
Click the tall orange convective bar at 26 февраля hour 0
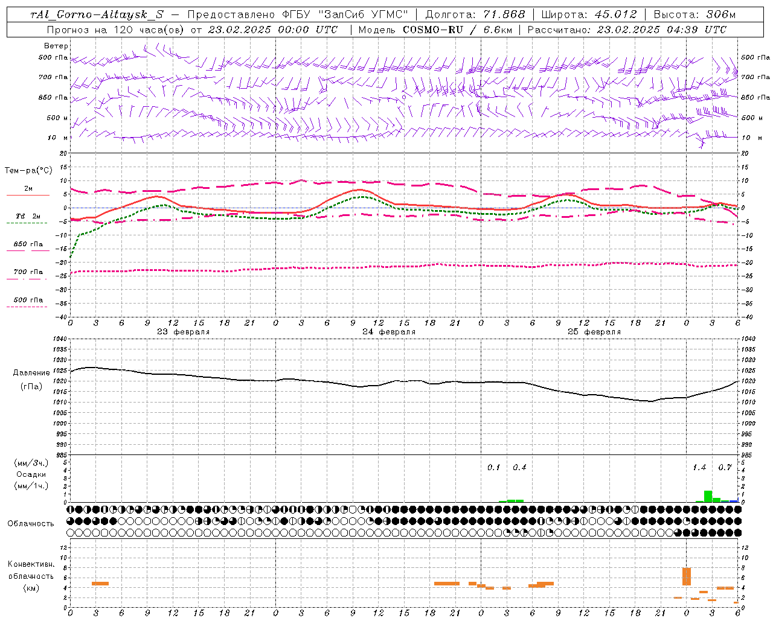pos(687,576)
